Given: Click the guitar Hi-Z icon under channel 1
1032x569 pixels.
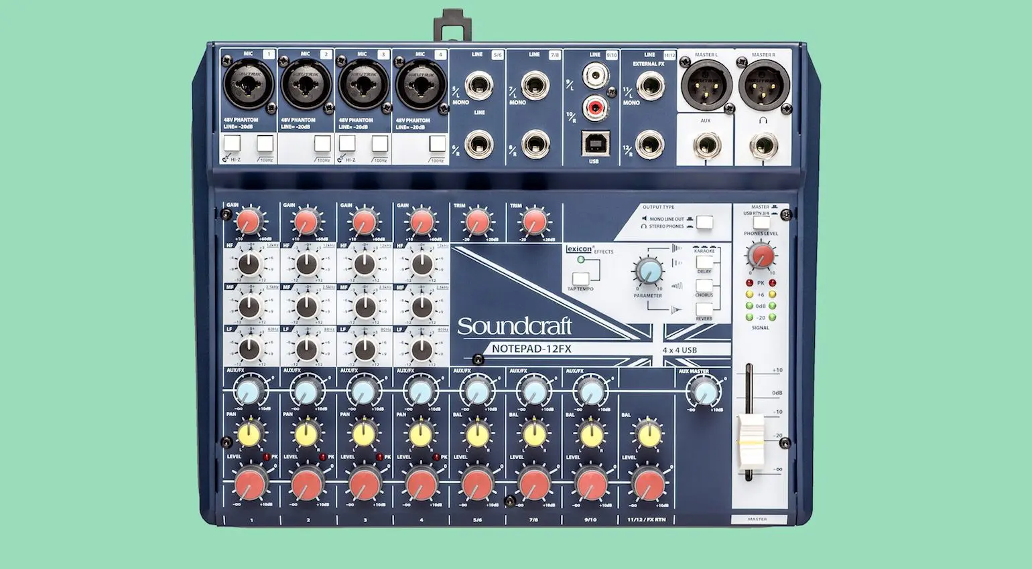Looking at the screenshot, I should pyautogui.click(x=229, y=158).
